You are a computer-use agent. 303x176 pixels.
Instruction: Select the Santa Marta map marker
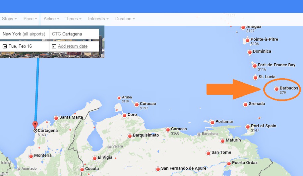56,118
